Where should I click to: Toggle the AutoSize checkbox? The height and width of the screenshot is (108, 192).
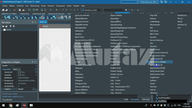pyautogui.click(x=19, y=75)
